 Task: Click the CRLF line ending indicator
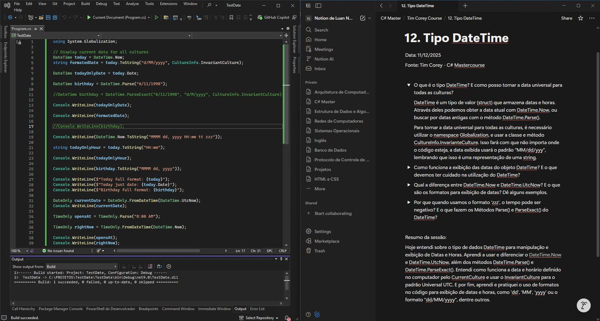[282, 251]
